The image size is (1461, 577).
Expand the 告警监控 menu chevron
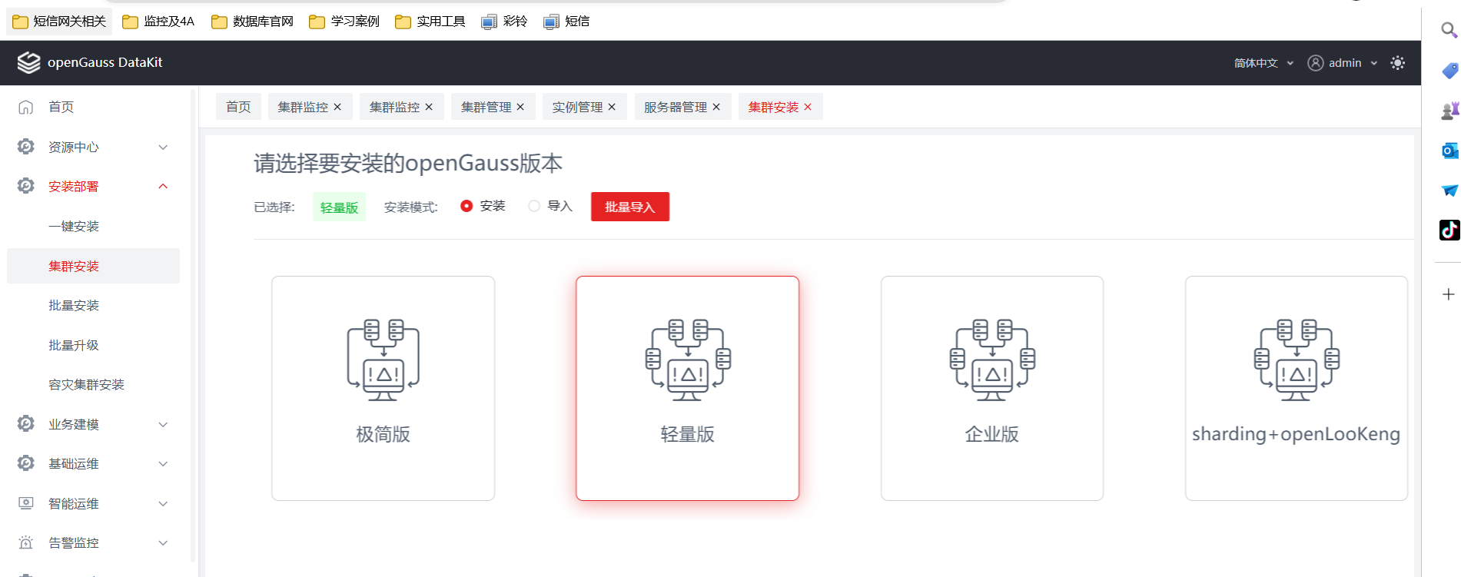[163, 542]
